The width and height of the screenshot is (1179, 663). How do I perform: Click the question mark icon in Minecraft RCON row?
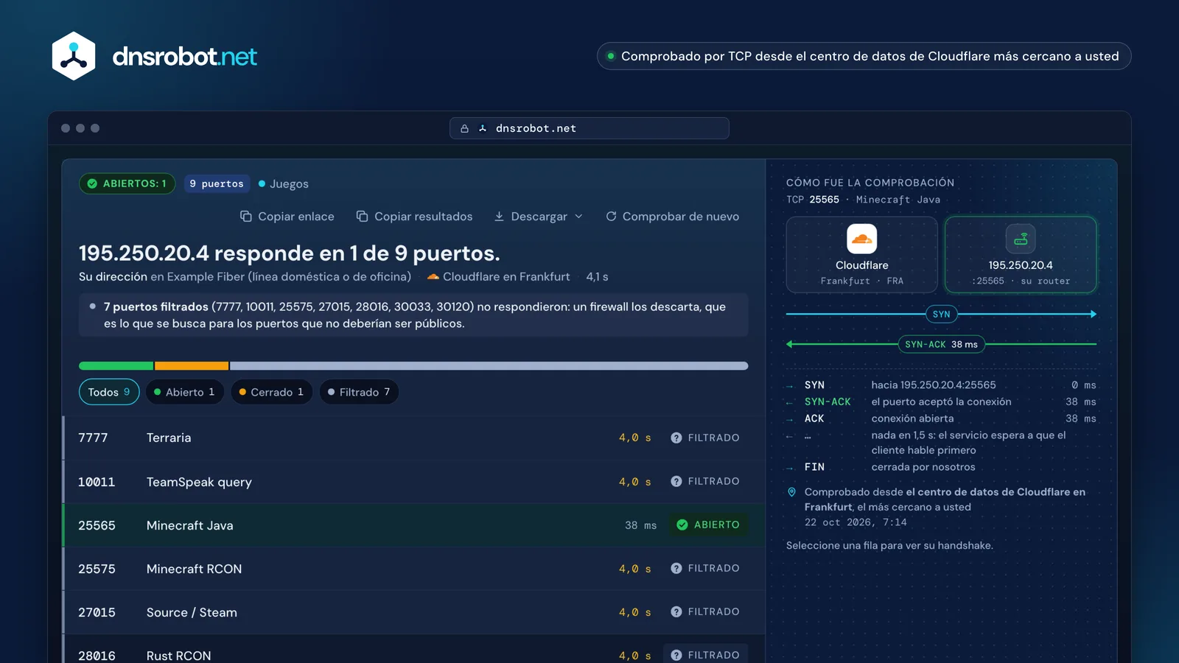click(676, 568)
